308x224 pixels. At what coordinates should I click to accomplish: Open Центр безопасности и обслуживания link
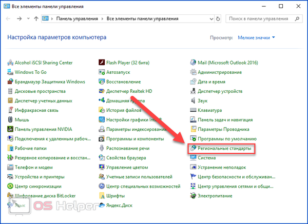click(237, 177)
